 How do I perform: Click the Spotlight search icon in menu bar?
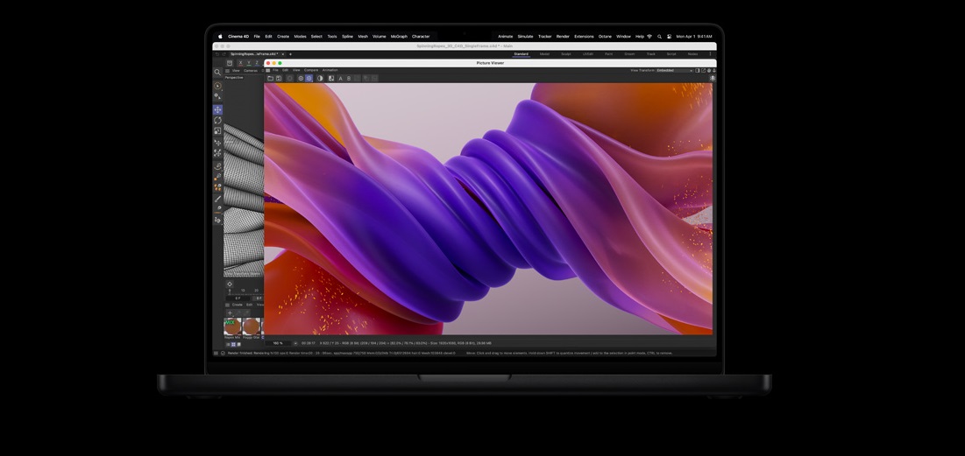tap(659, 36)
